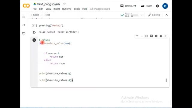The height and width of the screenshot is (108, 192).
Task: Add a new Code cell
Action: tap(34, 15)
